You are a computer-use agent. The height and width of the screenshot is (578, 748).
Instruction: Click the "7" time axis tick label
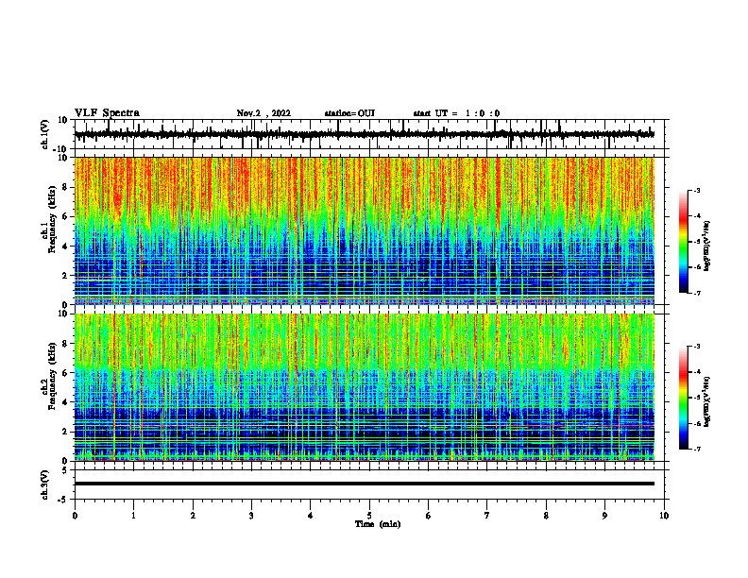click(x=487, y=515)
